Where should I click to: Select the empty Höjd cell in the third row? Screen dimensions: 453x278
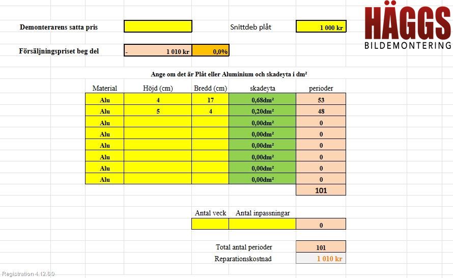tap(158, 122)
